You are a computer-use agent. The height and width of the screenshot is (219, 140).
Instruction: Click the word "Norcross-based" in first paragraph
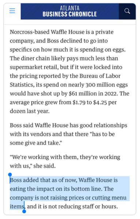click(30, 32)
